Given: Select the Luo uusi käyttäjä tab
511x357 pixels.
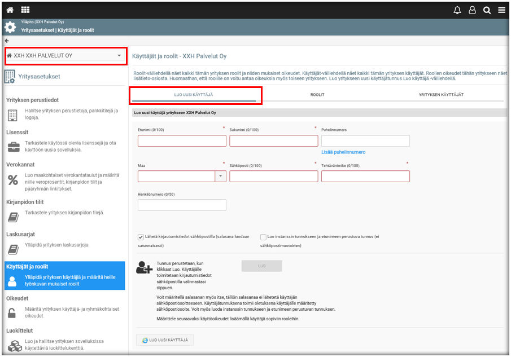Looking at the screenshot, I should point(194,95).
